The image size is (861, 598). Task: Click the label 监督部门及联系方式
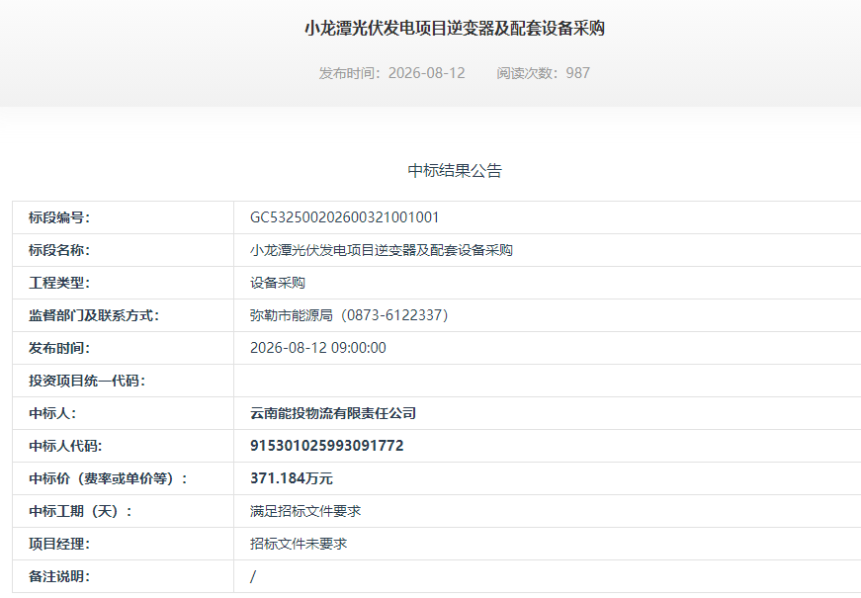[94, 315]
